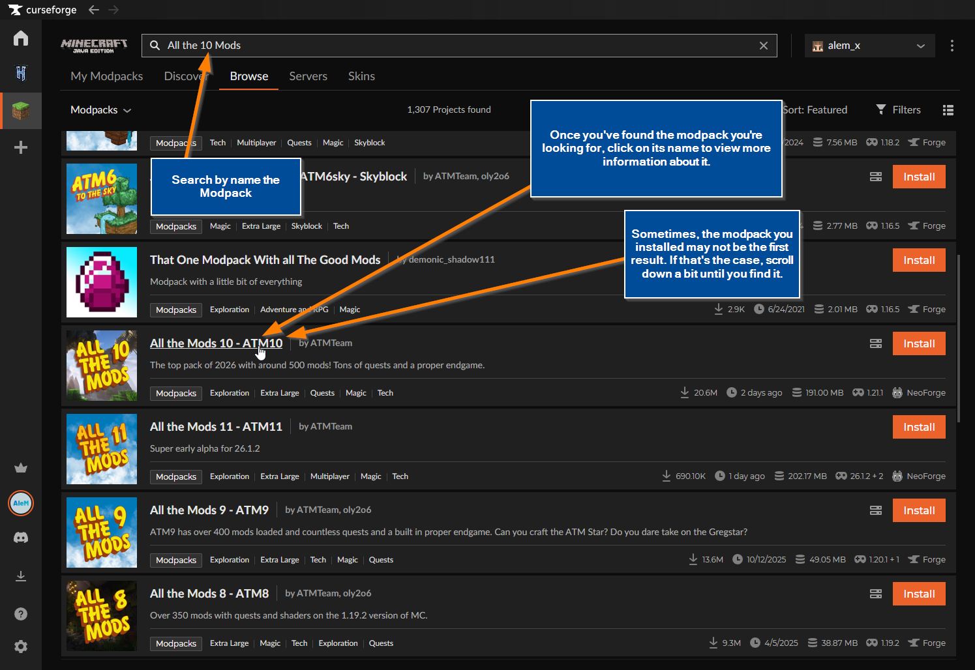Image resolution: width=975 pixels, height=670 pixels.
Task: Add a new game with plus icon
Action: tap(21, 147)
